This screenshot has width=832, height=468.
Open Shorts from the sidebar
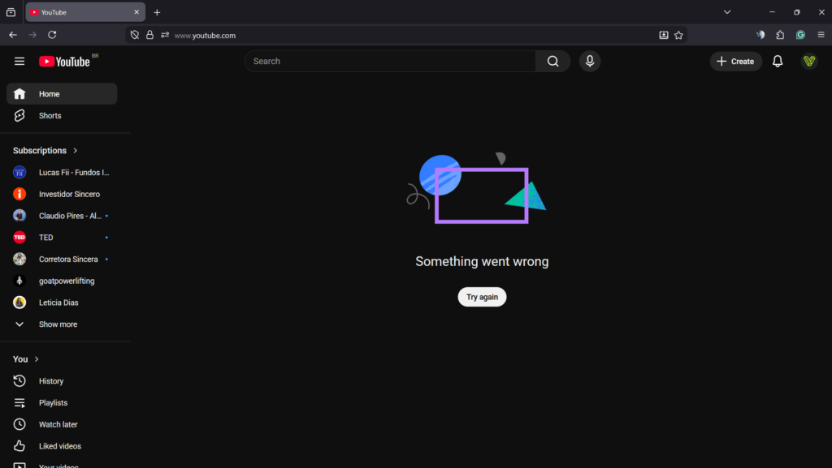point(50,115)
